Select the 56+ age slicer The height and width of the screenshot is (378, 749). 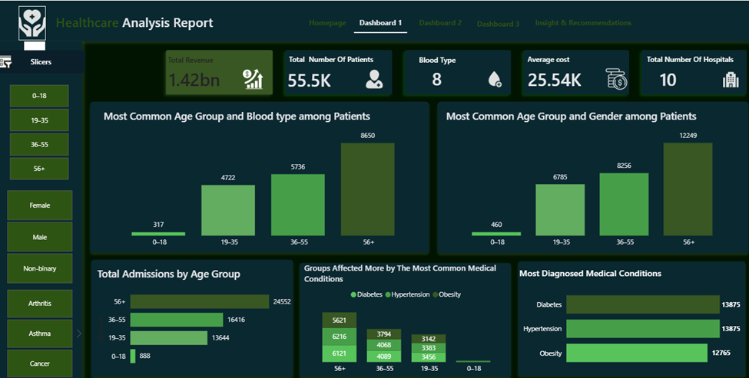pyautogui.click(x=39, y=169)
